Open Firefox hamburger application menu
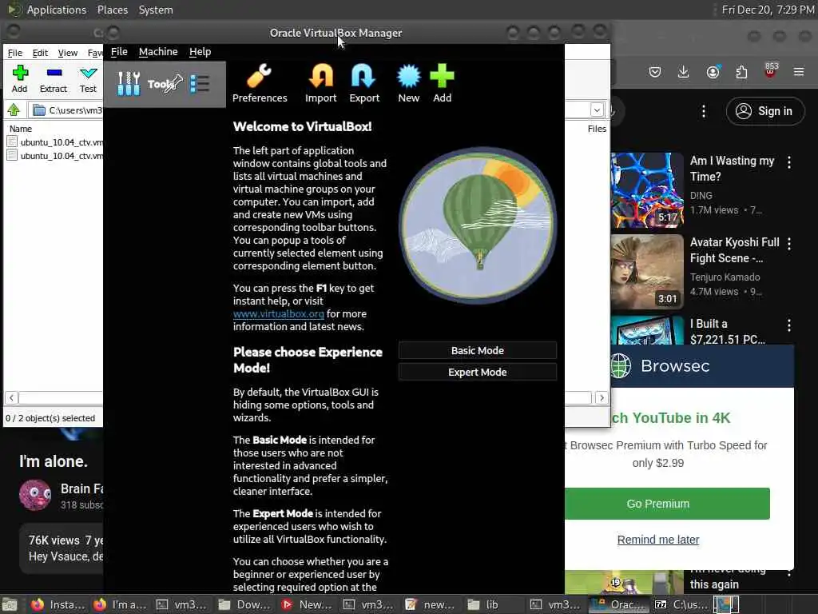The image size is (818, 614). point(799,72)
